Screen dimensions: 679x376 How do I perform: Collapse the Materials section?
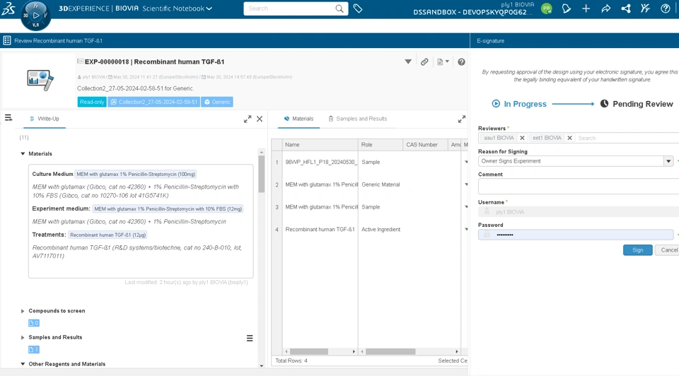tap(23, 153)
